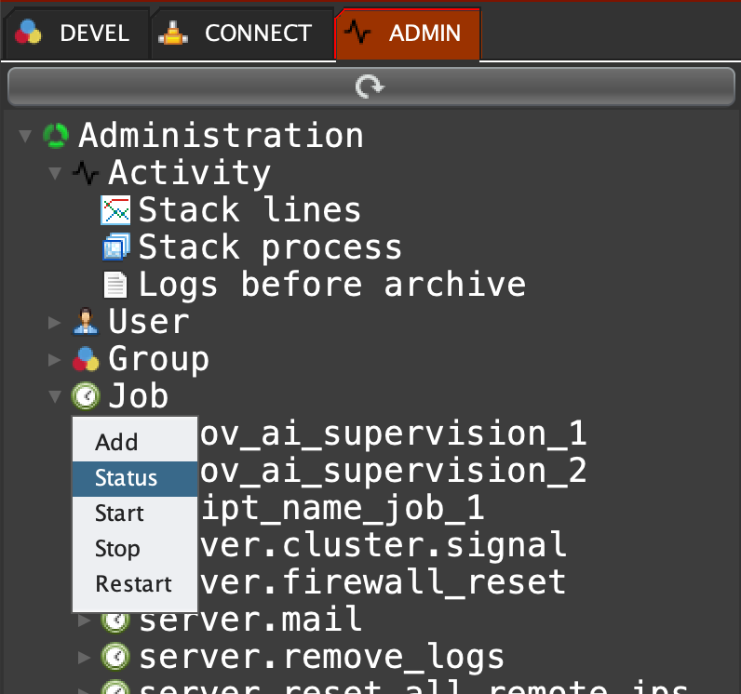
Task: Click the Logs before archive document icon
Action: [115, 285]
